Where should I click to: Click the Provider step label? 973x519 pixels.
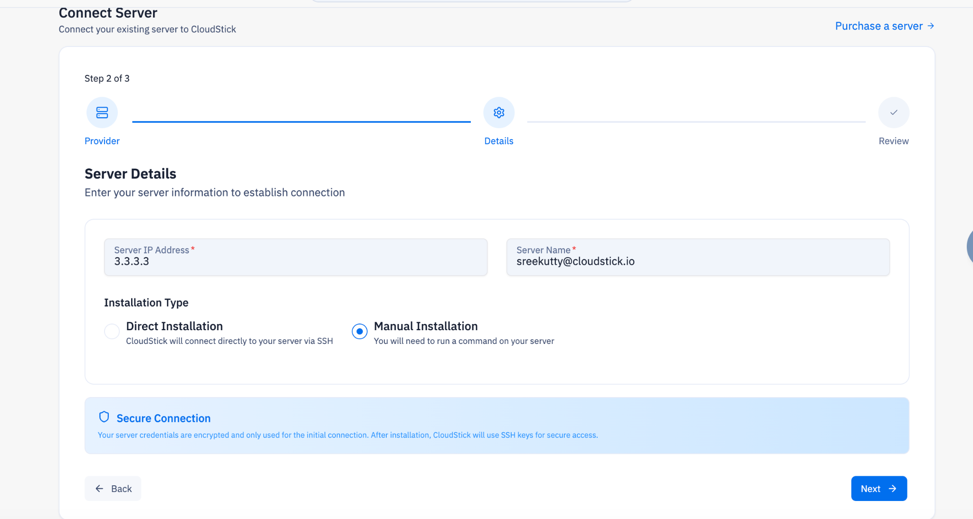coord(102,141)
